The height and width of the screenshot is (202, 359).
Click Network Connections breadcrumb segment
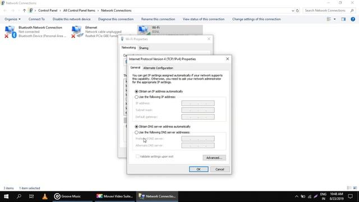(116, 11)
